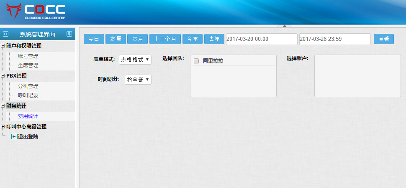Open 账号管理 in the sidebar
Viewport: 406px width, 188px height.
coord(28,56)
